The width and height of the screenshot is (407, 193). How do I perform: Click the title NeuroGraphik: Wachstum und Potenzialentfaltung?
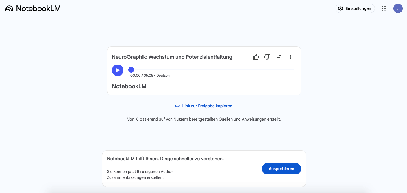(x=172, y=57)
